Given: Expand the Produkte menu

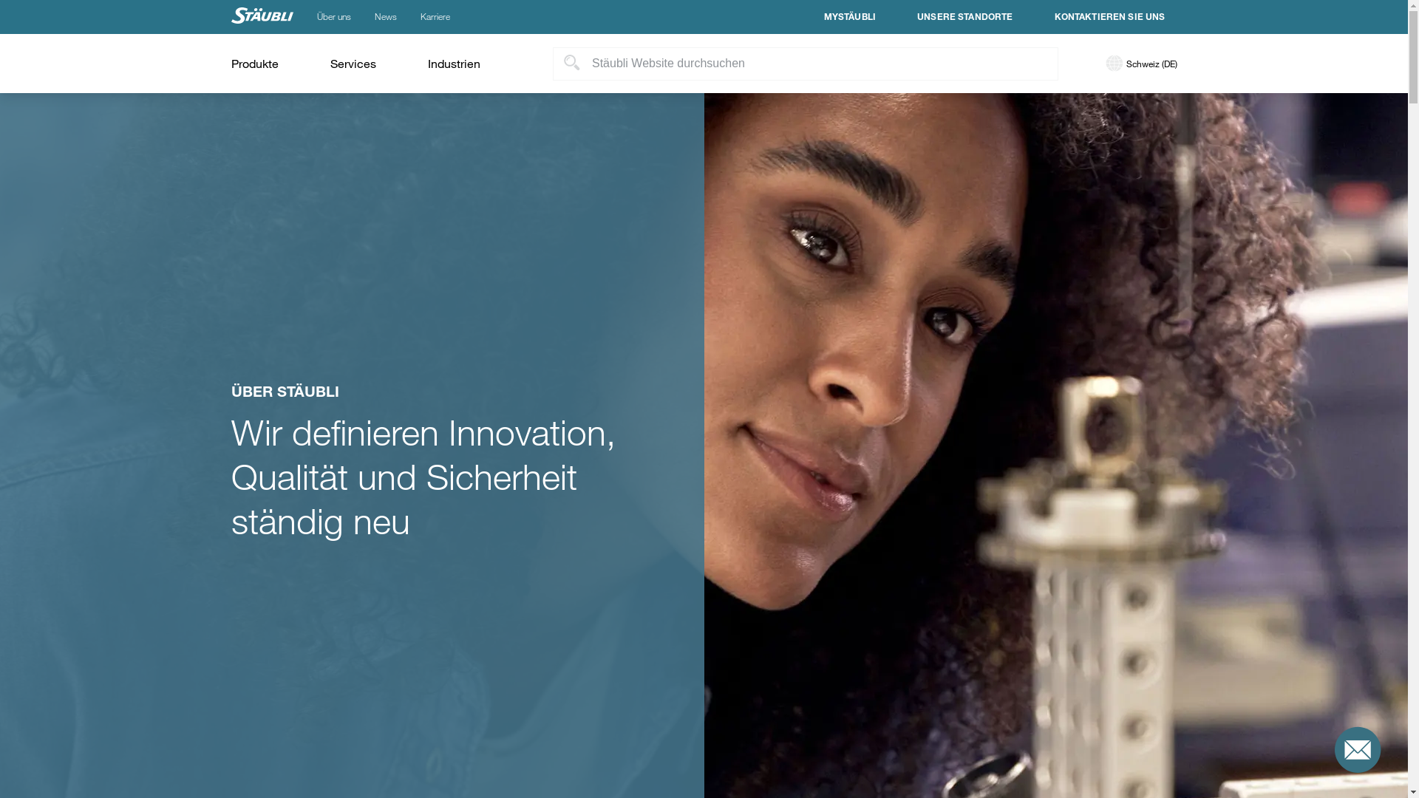Looking at the screenshot, I should click(x=254, y=64).
